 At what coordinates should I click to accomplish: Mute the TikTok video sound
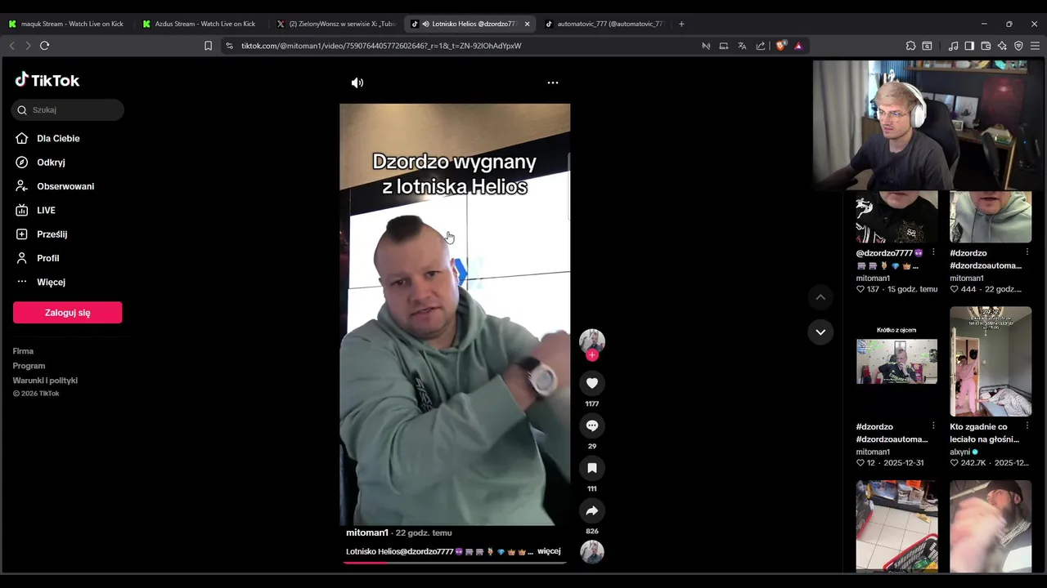point(357,82)
